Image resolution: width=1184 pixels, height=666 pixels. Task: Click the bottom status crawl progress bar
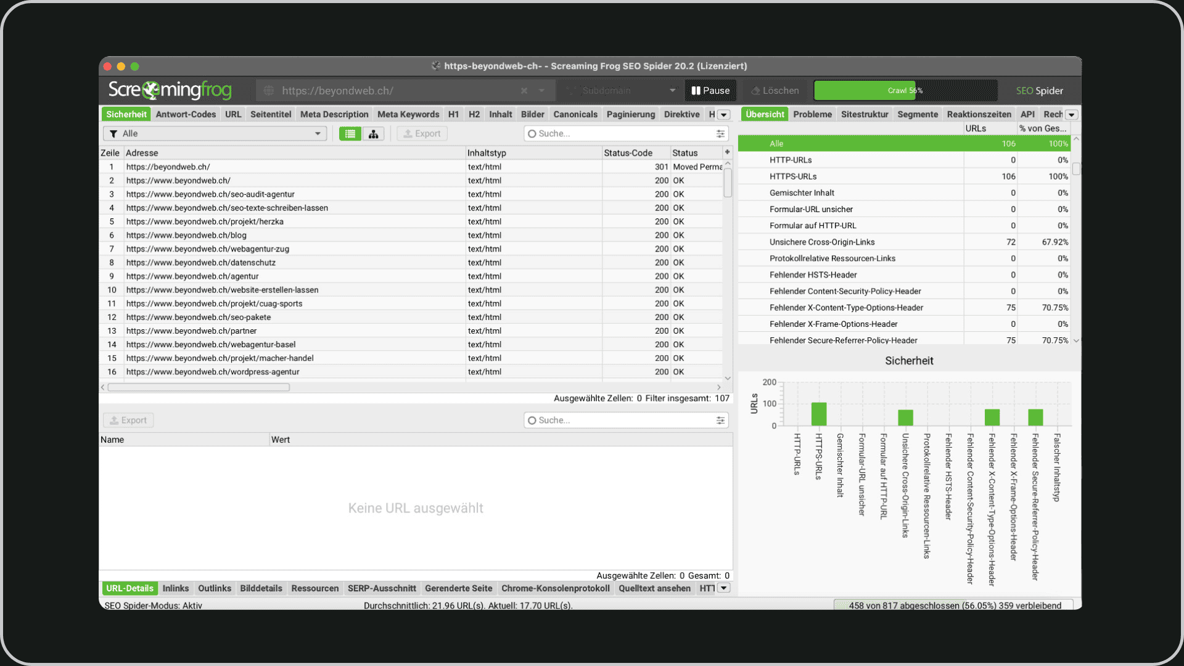click(x=954, y=606)
